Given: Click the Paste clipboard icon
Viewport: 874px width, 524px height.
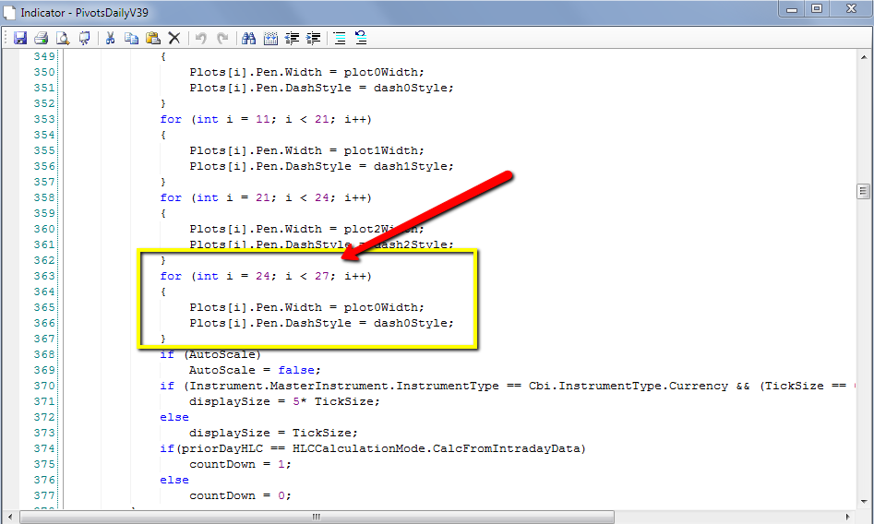Looking at the screenshot, I should (x=152, y=38).
